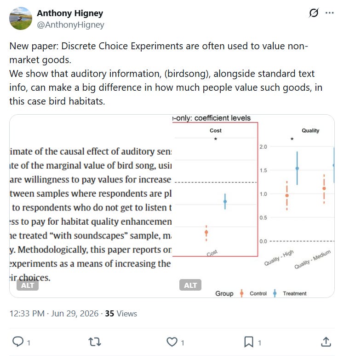The image size is (344, 356).
Task: Open the paper abstract text image
Action: (91, 206)
